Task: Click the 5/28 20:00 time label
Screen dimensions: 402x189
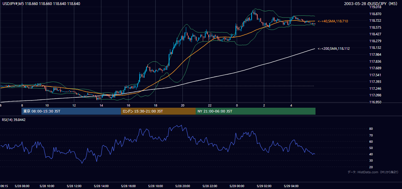Action: [x=182, y=186]
